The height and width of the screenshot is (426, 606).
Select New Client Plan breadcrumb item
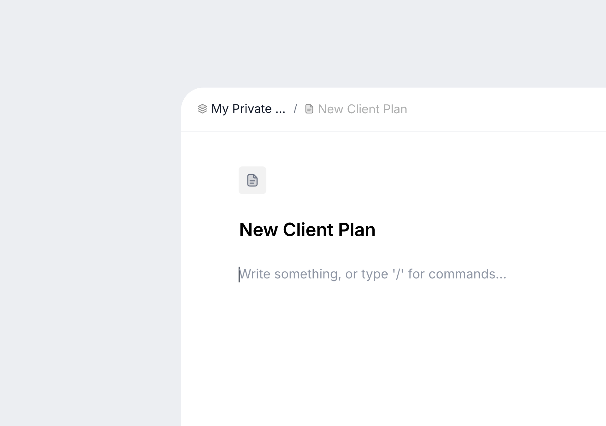(362, 109)
